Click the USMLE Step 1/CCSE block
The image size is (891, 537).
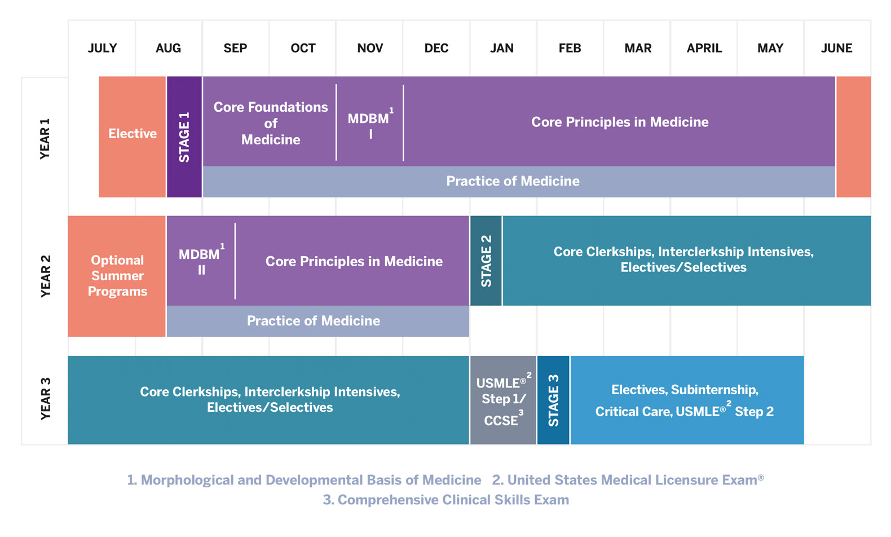tap(502, 400)
